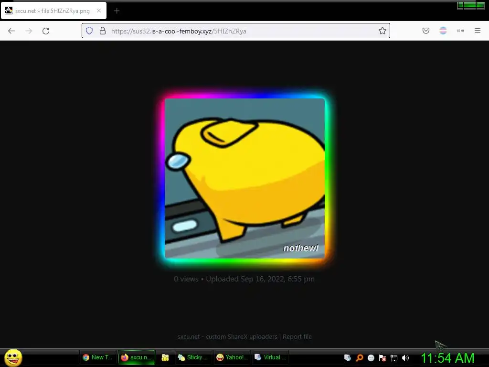Close the sxcu.net file tab
The width and height of the screenshot is (489, 367).
pyautogui.click(x=99, y=11)
